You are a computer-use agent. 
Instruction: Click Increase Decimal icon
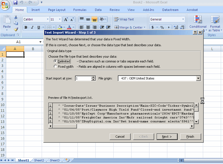(176, 27)
